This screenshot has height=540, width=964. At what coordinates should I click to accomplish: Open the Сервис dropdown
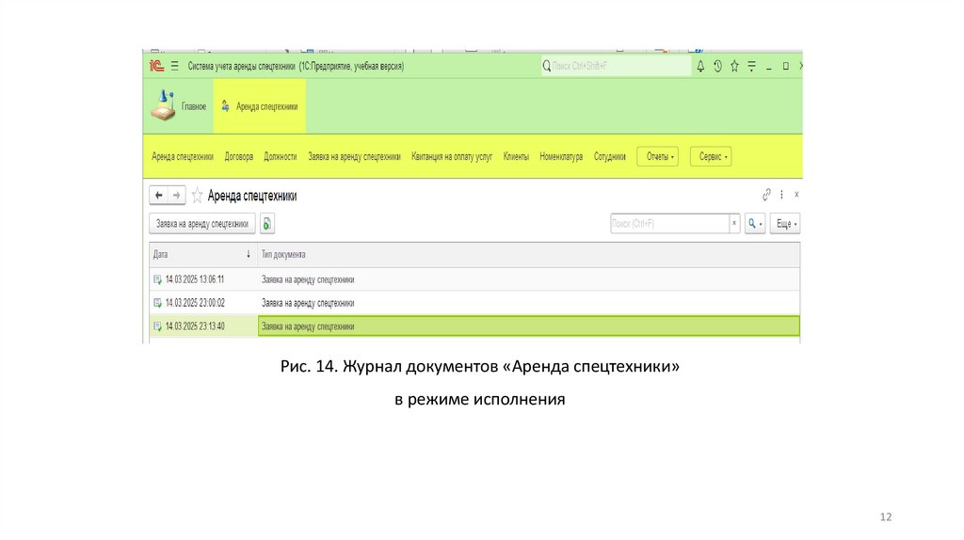click(711, 157)
